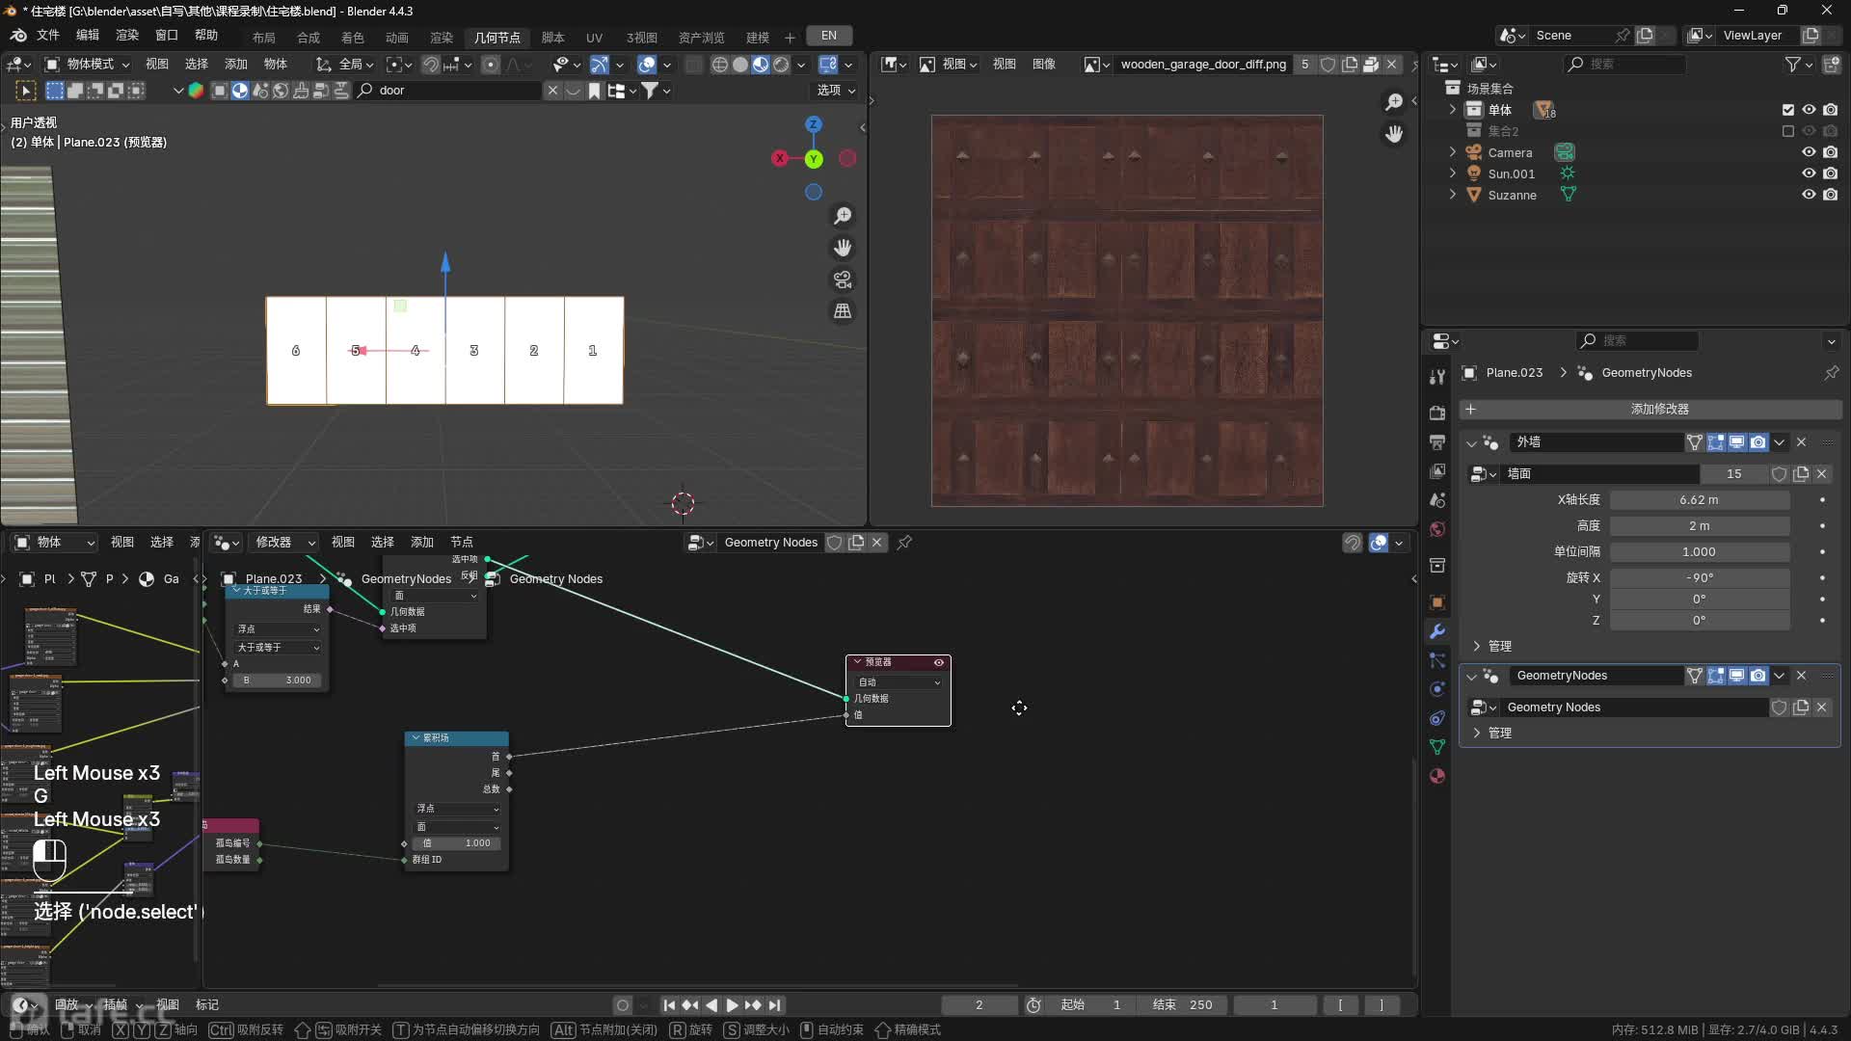Toggle GeometryNodes modifier edit mode display
Screen dimensions: 1851x1041
1715,676
